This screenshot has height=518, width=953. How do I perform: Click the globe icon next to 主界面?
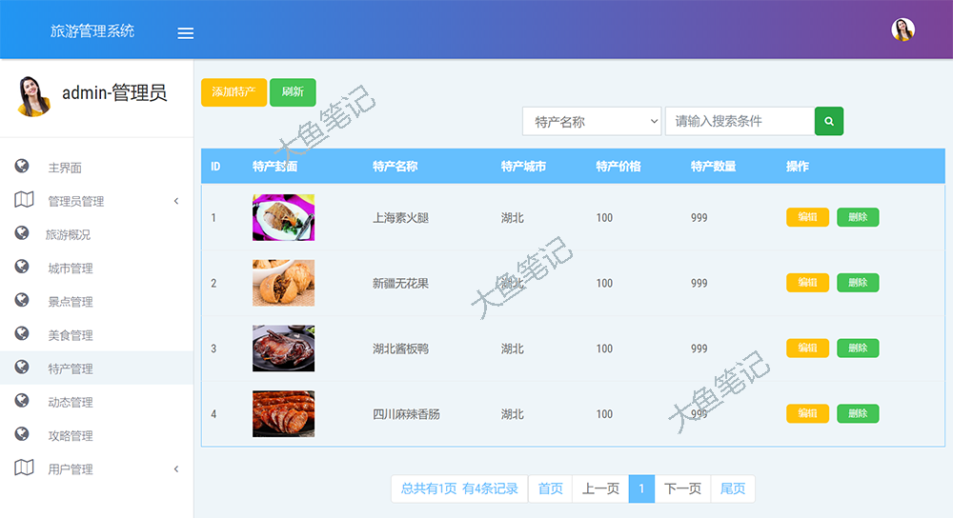(x=22, y=166)
